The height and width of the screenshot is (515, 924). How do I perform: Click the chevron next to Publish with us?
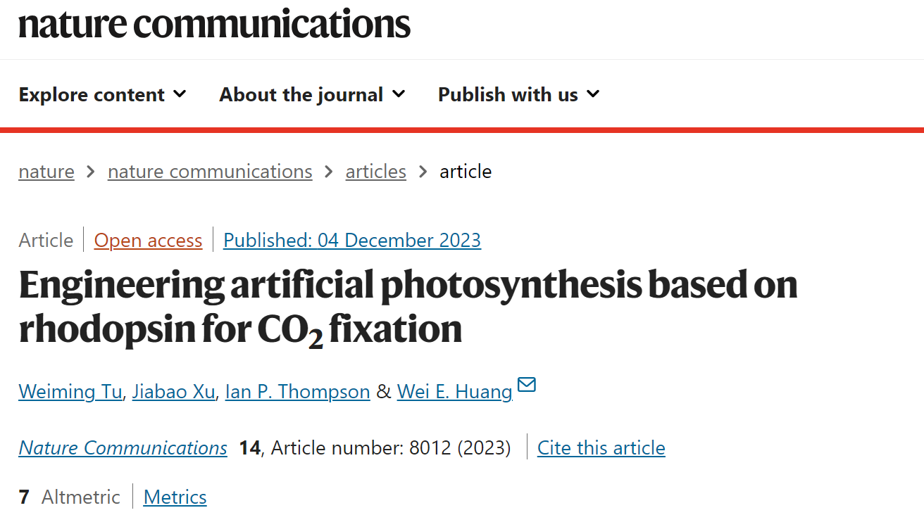[x=592, y=94]
